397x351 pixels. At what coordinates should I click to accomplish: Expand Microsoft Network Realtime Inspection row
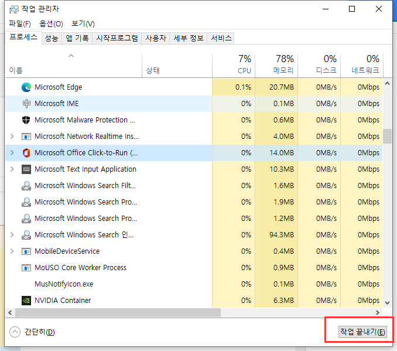point(12,137)
